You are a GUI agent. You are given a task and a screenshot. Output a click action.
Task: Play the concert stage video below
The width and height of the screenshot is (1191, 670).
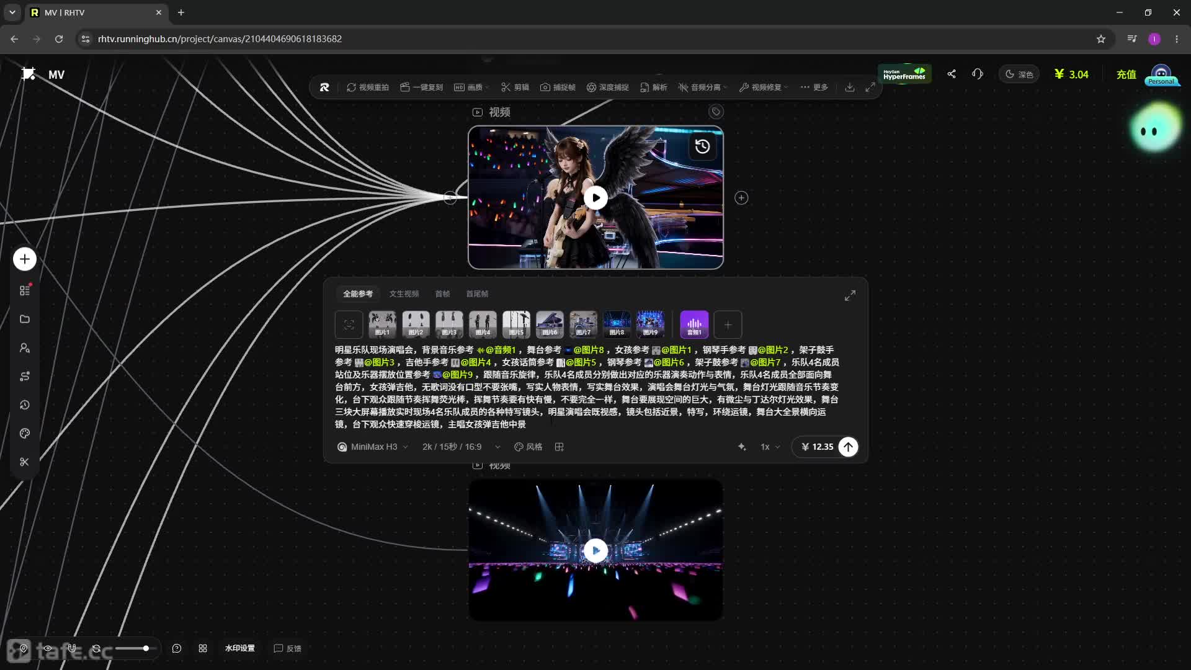595,550
